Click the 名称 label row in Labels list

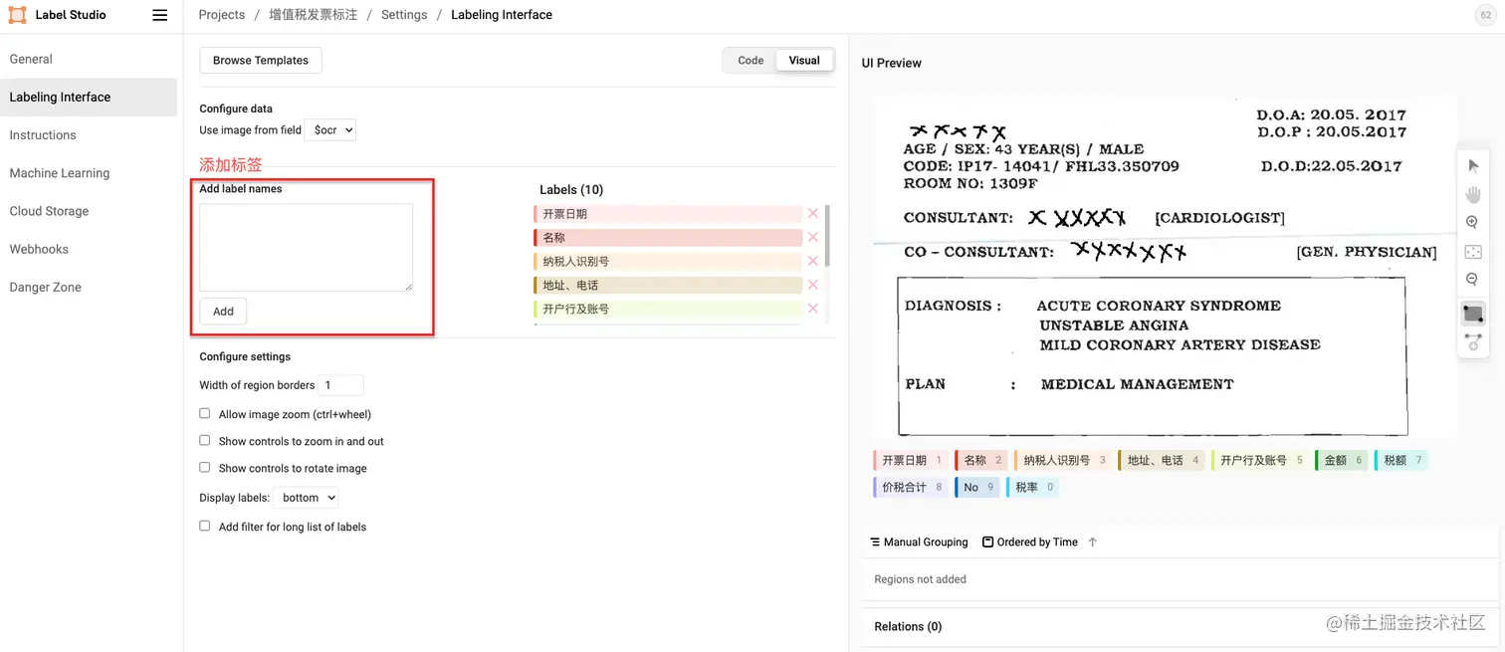668,237
